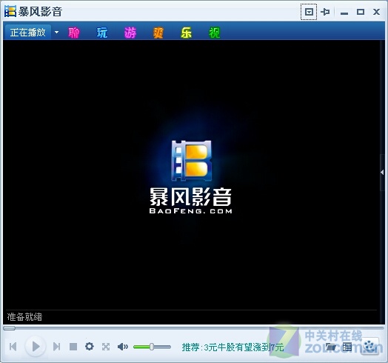
Task: Maximize the player window
Action: [361, 12]
